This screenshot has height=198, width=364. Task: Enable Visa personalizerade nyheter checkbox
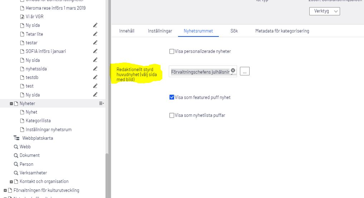click(172, 51)
